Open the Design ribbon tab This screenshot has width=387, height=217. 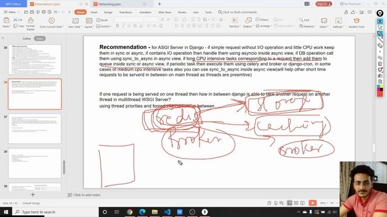[108, 12]
